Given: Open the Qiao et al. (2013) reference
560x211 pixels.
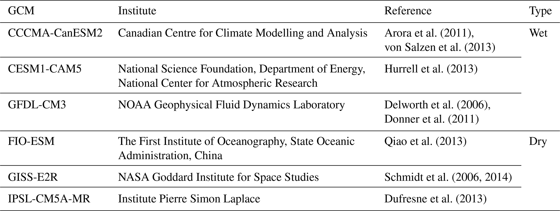Looking at the screenshot, I should tap(425, 141).
